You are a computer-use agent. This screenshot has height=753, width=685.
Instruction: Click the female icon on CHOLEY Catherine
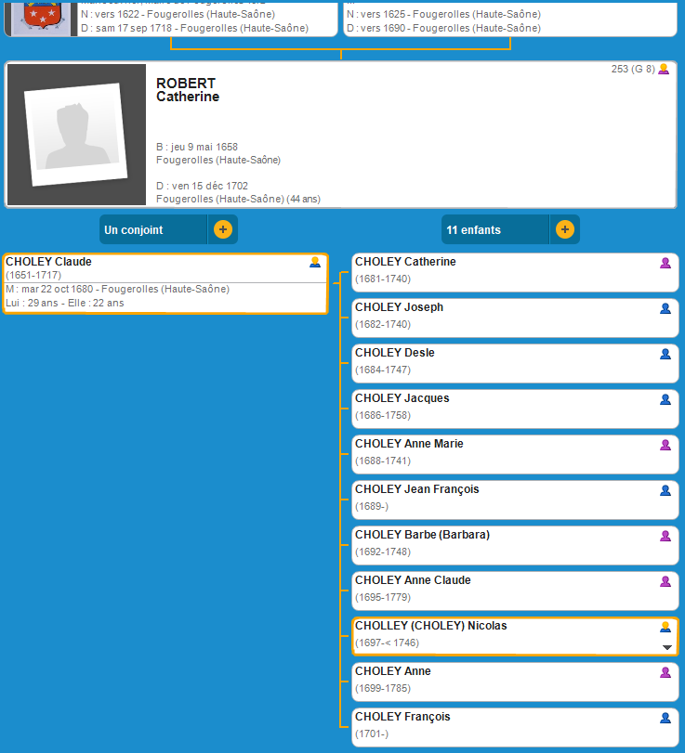pyautogui.click(x=665, y=263)
